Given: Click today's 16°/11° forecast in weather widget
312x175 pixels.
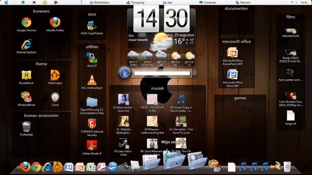Looking at the screenshot, I should click(x=133, y=58).
